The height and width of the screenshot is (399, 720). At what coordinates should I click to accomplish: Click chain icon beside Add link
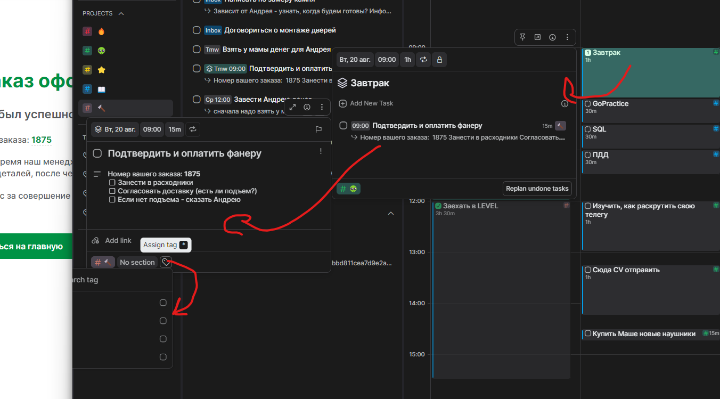coord(96,241)
